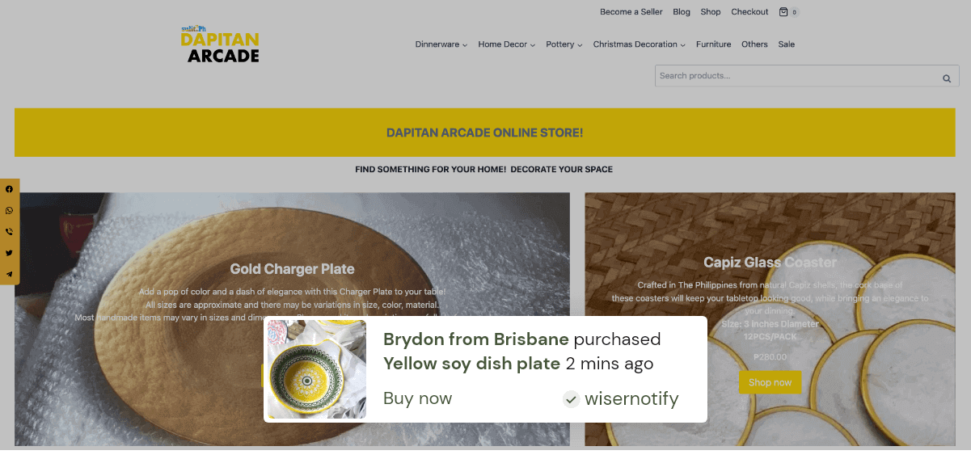Click the Telegram icon in side bar

[x=10, y=274]
